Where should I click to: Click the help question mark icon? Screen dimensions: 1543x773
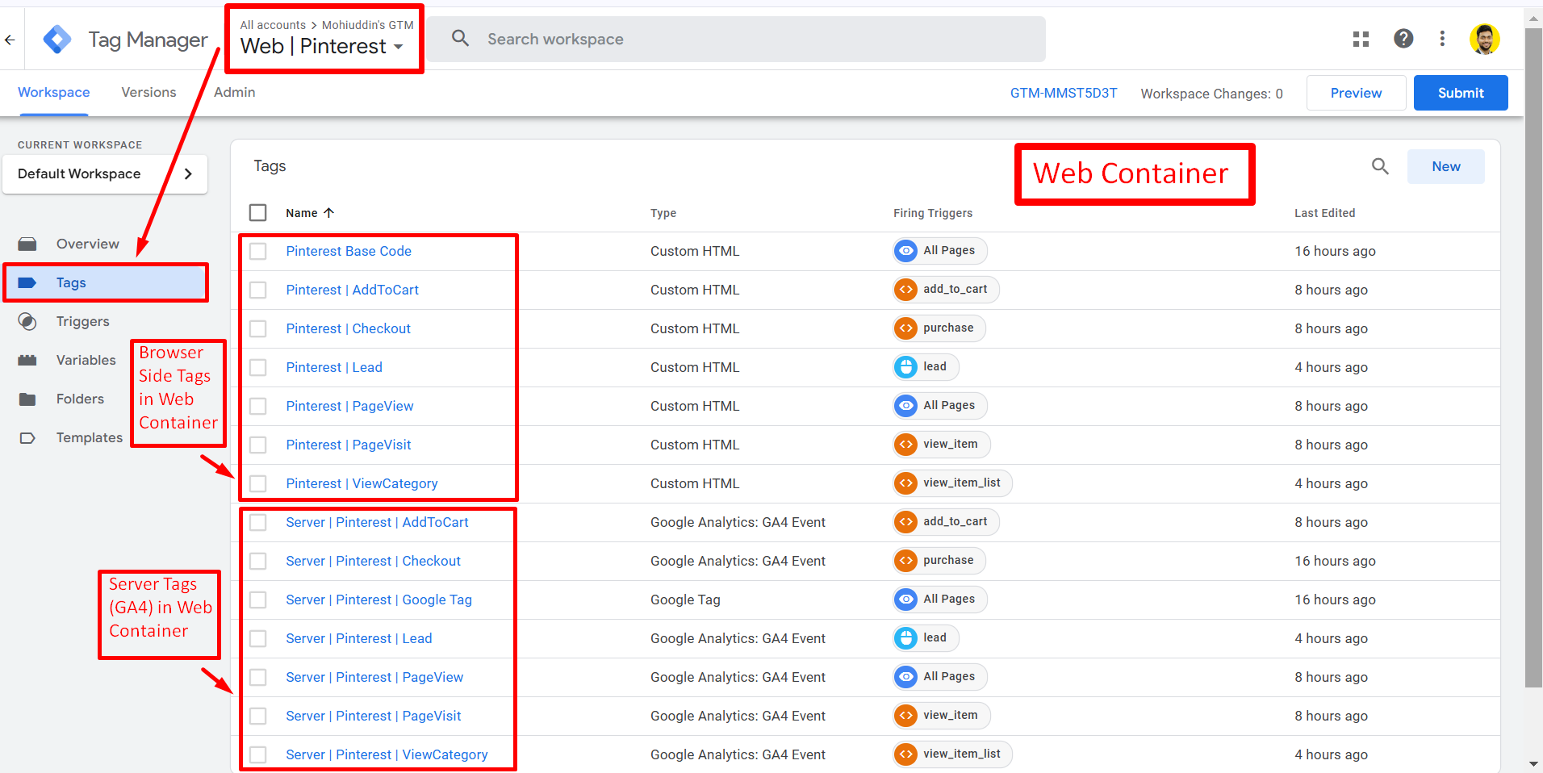click(x=1403, y=39)
